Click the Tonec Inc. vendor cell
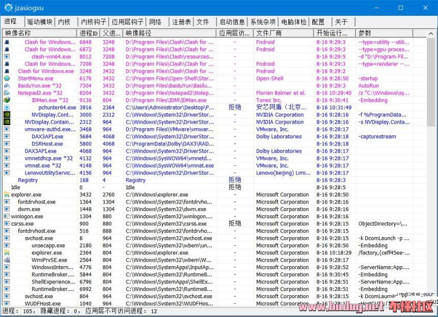This screenshot has height=317, width=438. coord(269,100)
